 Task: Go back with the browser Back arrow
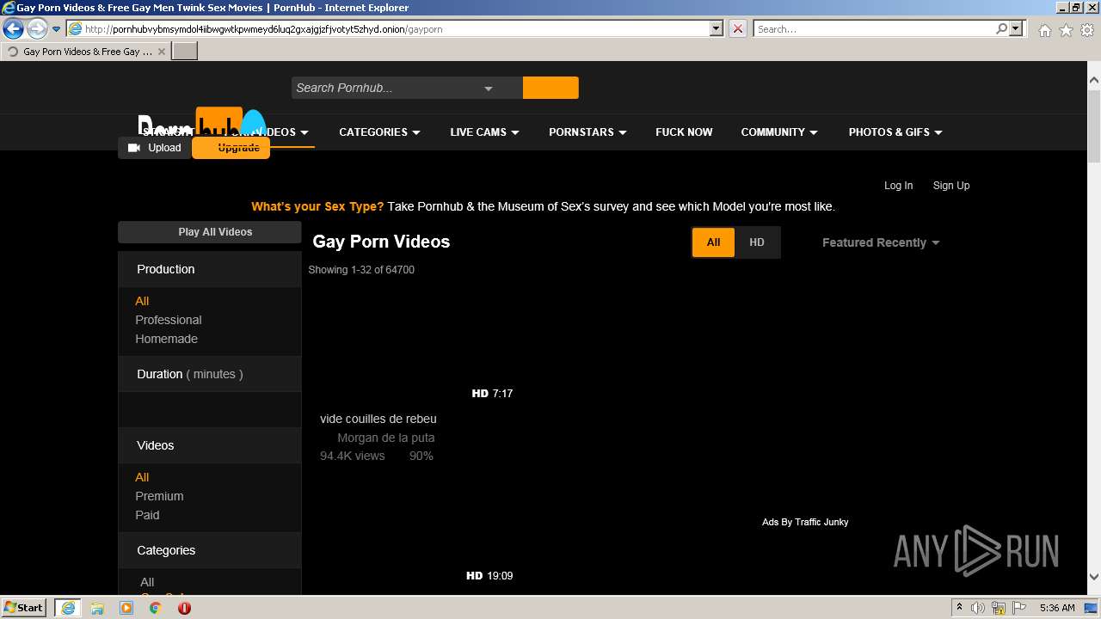click(x=13, y=29)
